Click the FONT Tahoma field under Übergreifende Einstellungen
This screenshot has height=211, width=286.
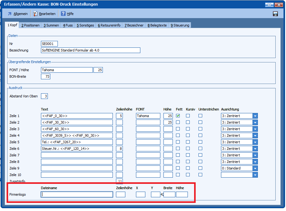click(x=67, y=70)
